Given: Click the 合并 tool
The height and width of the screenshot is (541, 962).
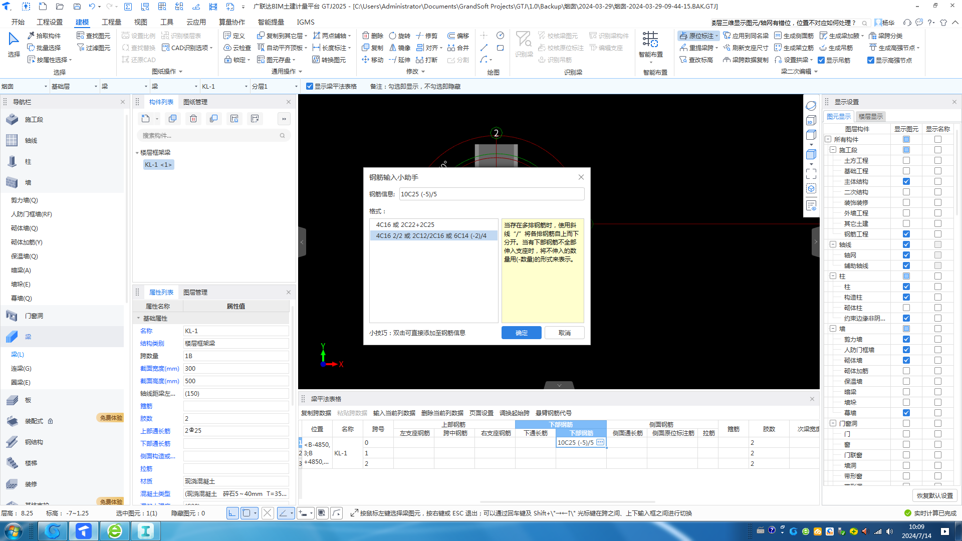Looking at the screenshot, I should [458, 48].
